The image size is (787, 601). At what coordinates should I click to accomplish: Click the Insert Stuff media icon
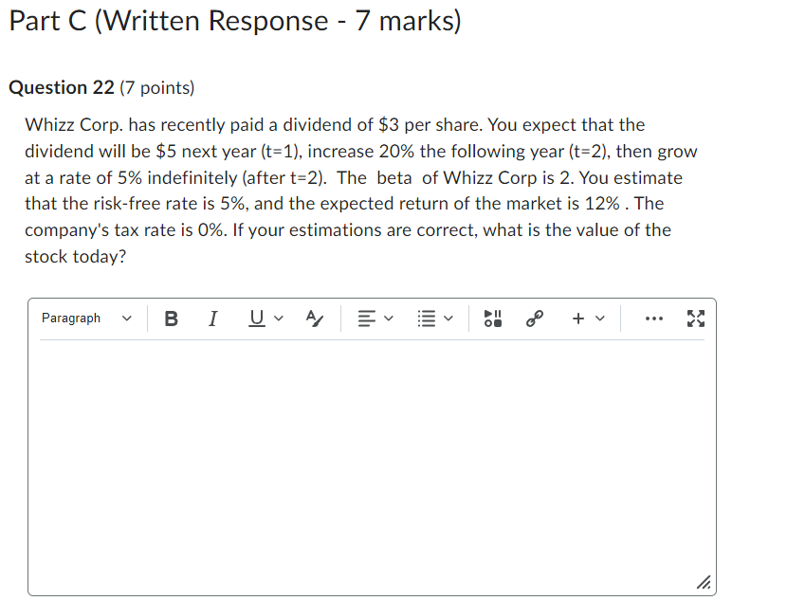492,319
